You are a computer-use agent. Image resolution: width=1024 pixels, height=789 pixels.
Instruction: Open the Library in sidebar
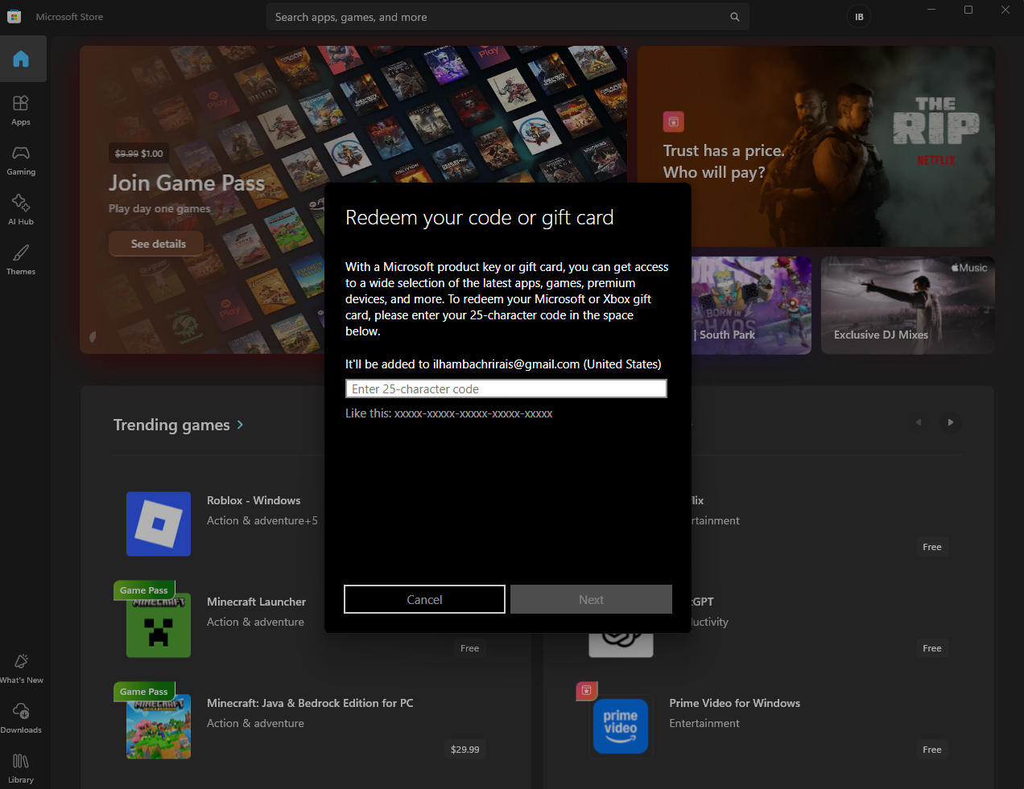pyautogui.click(x=21, y=768)
